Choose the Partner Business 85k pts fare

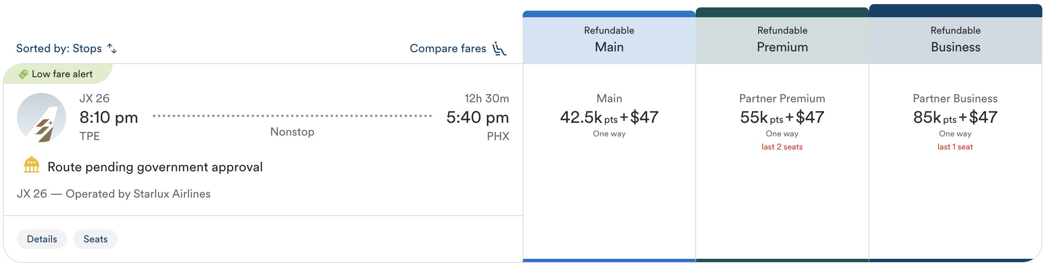tap(955, 117)
